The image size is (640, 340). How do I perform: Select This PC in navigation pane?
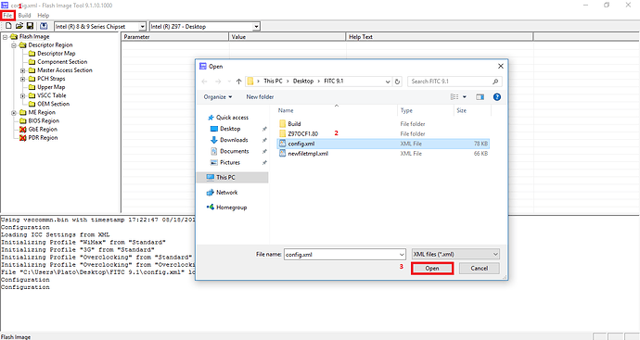232,177
